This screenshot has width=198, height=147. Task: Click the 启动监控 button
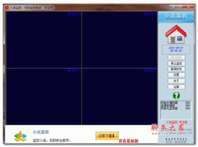pyautogui.click(x=177, y=57)
